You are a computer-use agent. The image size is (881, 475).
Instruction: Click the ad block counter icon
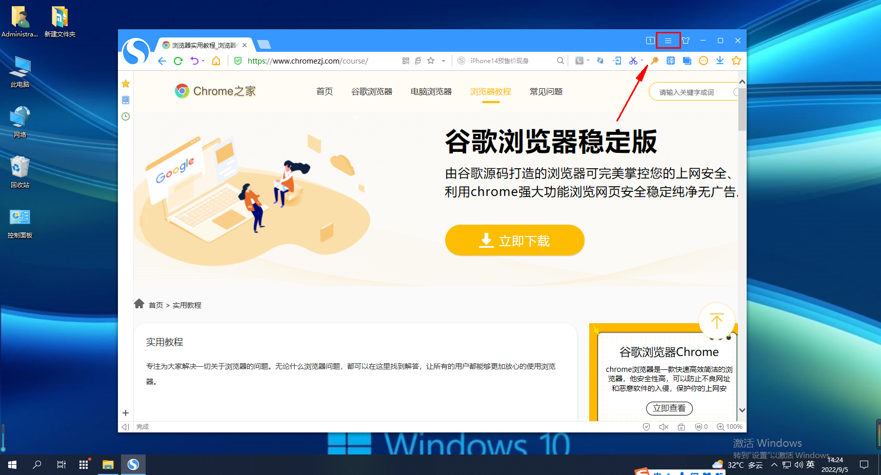701,427
